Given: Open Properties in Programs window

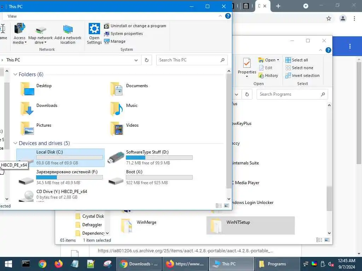Looking at the screenshot, I should coord(247,67).
